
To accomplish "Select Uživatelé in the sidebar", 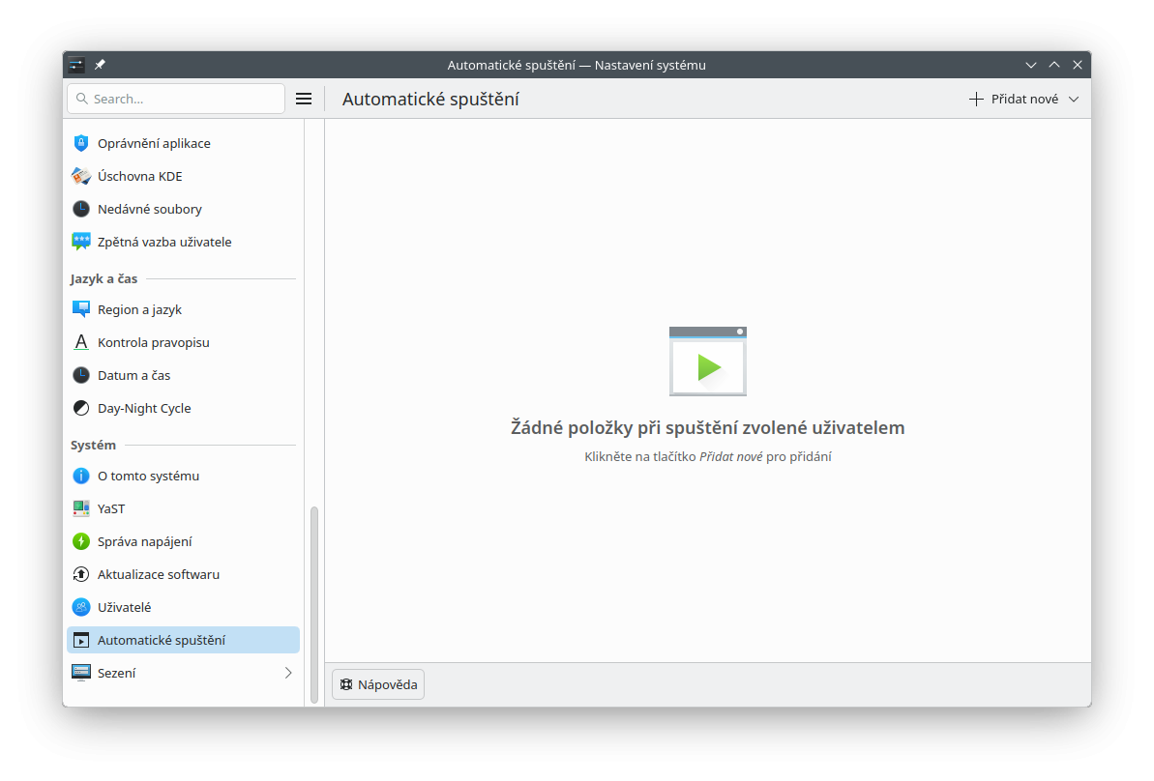I will pos(124,607).
